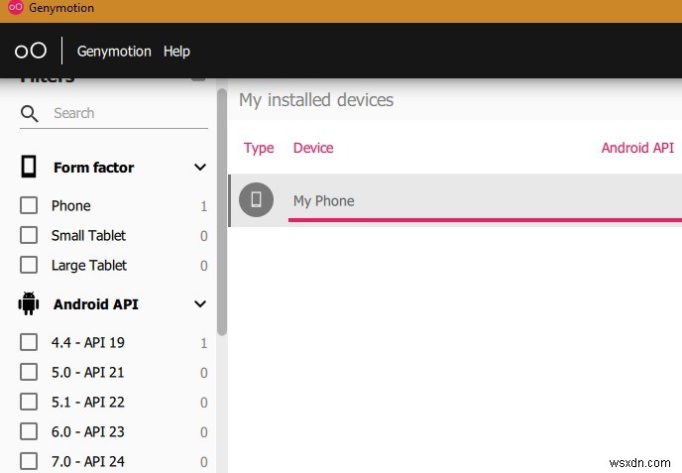Sort by the Android API column header
The image size is (682, 473).
click(637, 148)
